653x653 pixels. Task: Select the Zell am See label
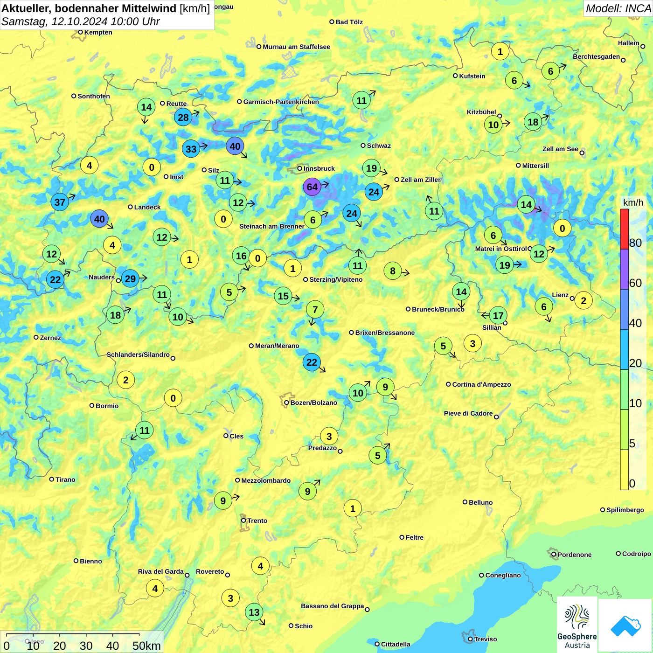pos(560,149)
